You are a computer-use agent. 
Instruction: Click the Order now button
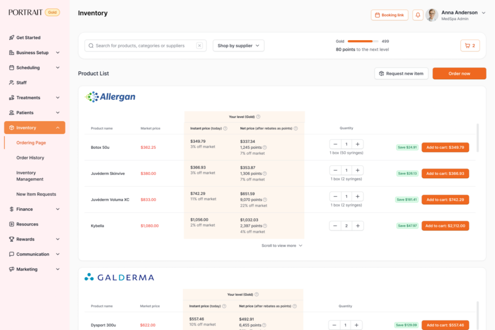(x=459, y=73)
